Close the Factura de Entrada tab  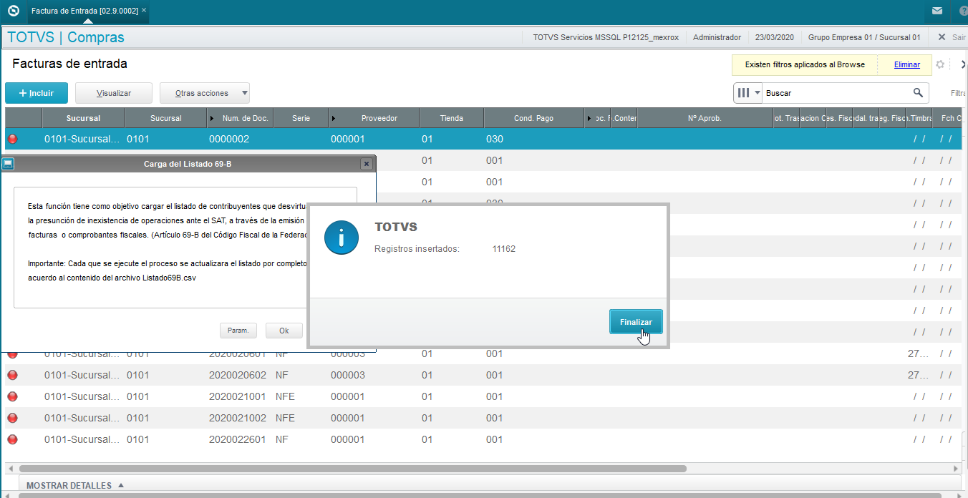point(144,11)
